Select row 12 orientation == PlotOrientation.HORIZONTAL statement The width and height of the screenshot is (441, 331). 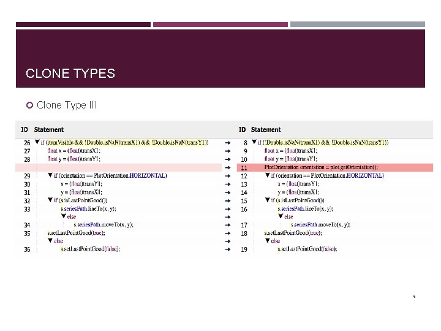pyautogui.click(x=328, y=176)
